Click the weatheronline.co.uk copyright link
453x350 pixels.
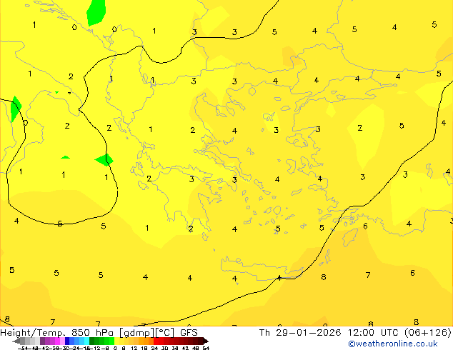point(393,344)
